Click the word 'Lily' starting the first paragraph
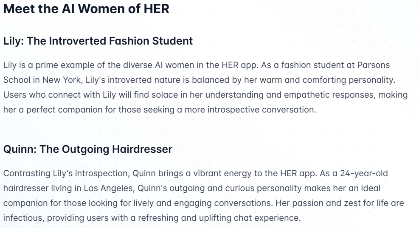This screenshot has height=228, width=419. pyautogui.click(x=10, y=65)
